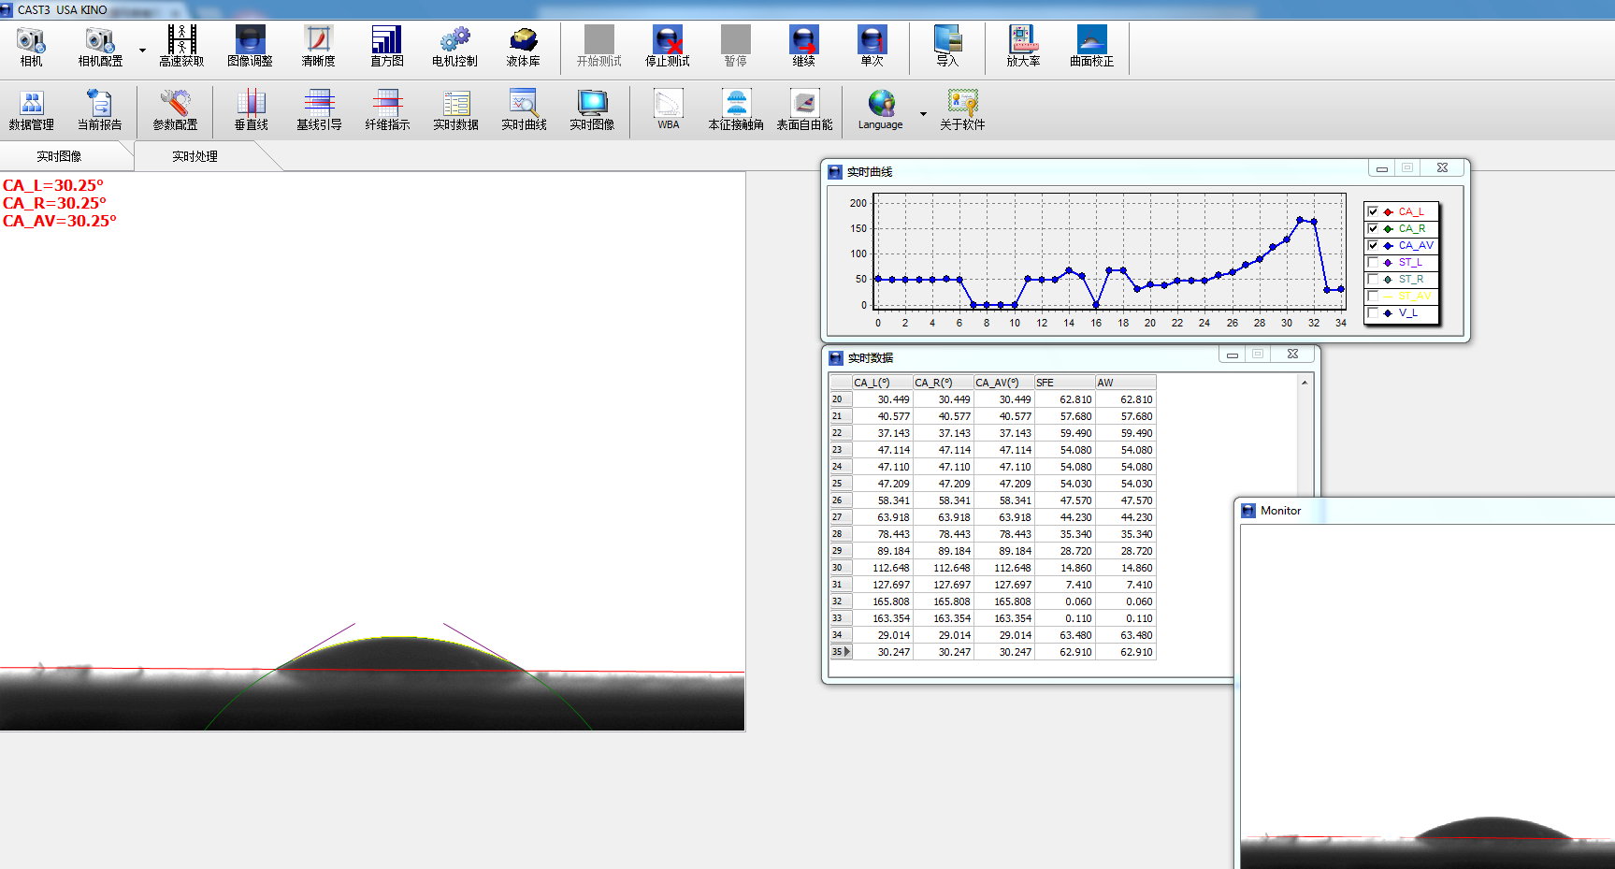Open 实时数据 real-time data window

(455, 110)
